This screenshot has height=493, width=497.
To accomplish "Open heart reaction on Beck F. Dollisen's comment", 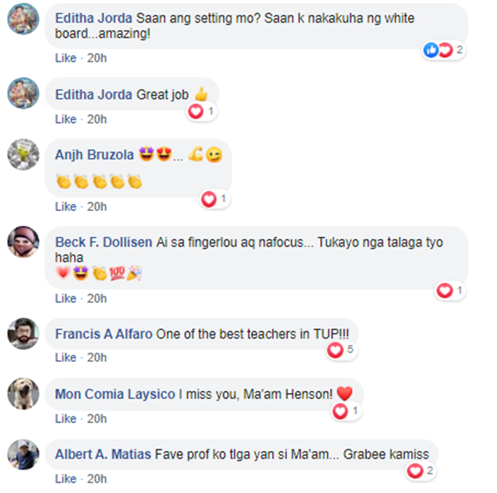I will 451,291.
